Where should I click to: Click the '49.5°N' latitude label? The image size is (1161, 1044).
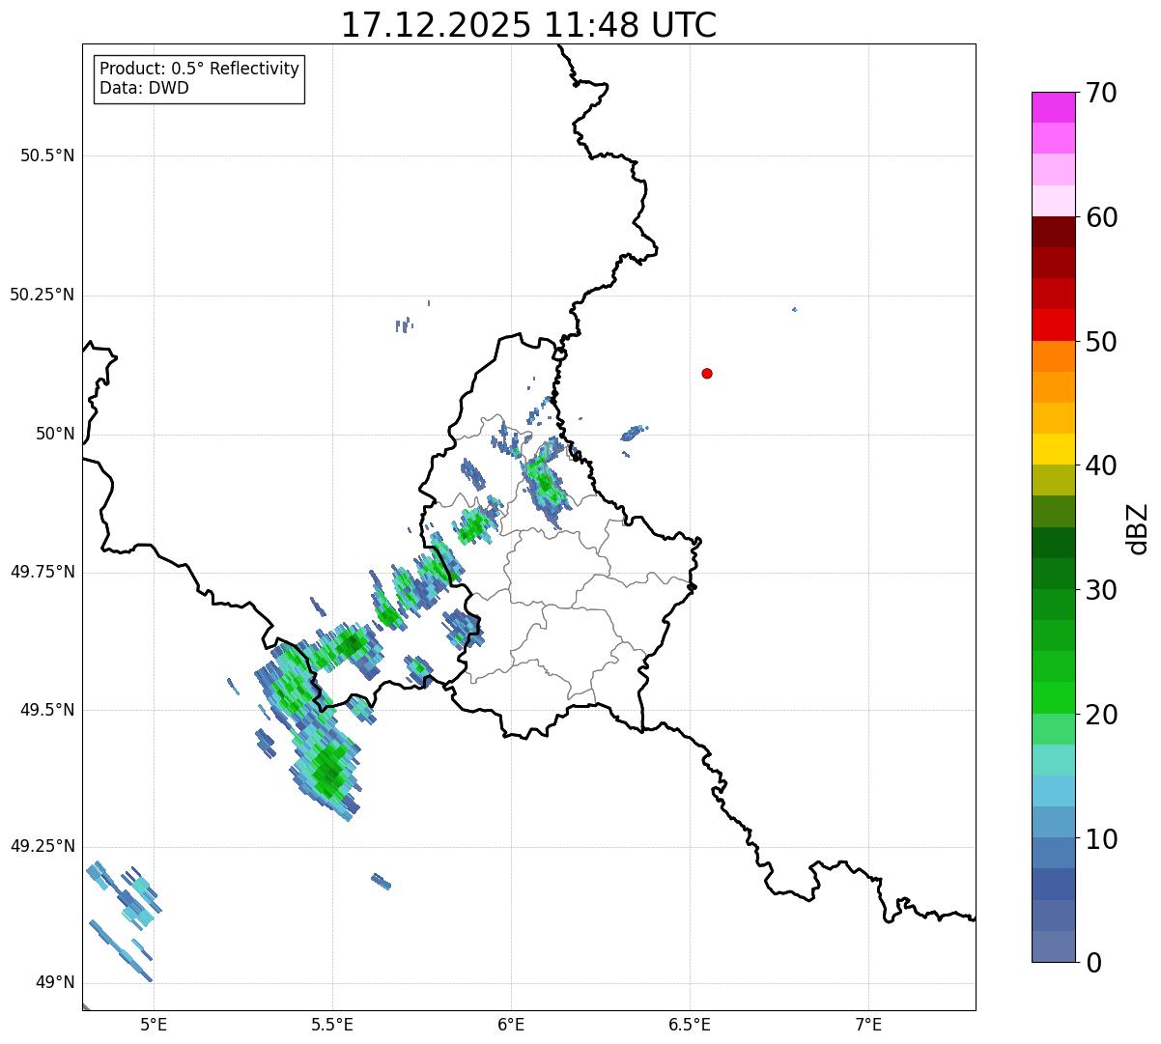[47, 710]
